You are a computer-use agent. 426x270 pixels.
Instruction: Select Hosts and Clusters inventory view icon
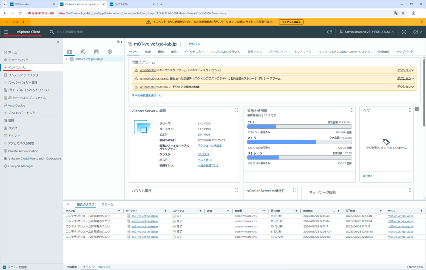click(70, 52)
